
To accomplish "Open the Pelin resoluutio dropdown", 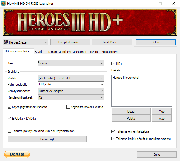I will pos(71,84).
